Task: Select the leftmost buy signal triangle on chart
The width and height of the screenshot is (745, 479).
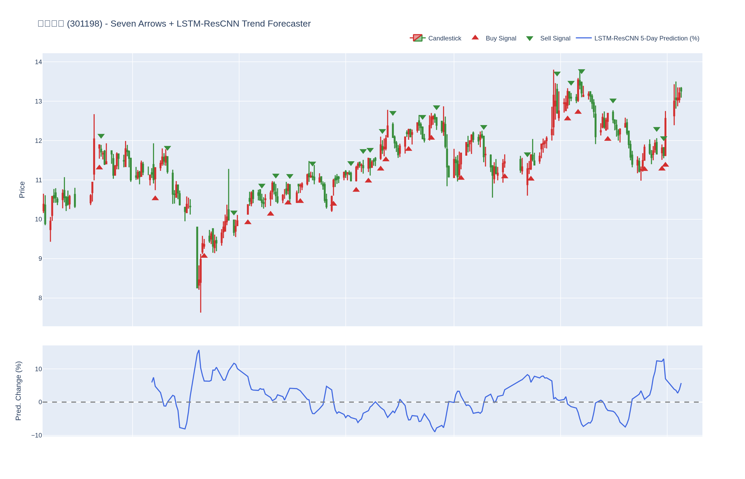Action: pyautogui.click(x=99, y=167)
